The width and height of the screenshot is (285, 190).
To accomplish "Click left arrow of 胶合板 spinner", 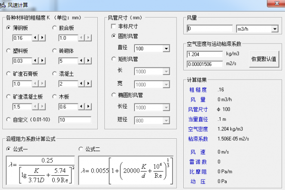I will pyautogui.click(x=81, y=38).
